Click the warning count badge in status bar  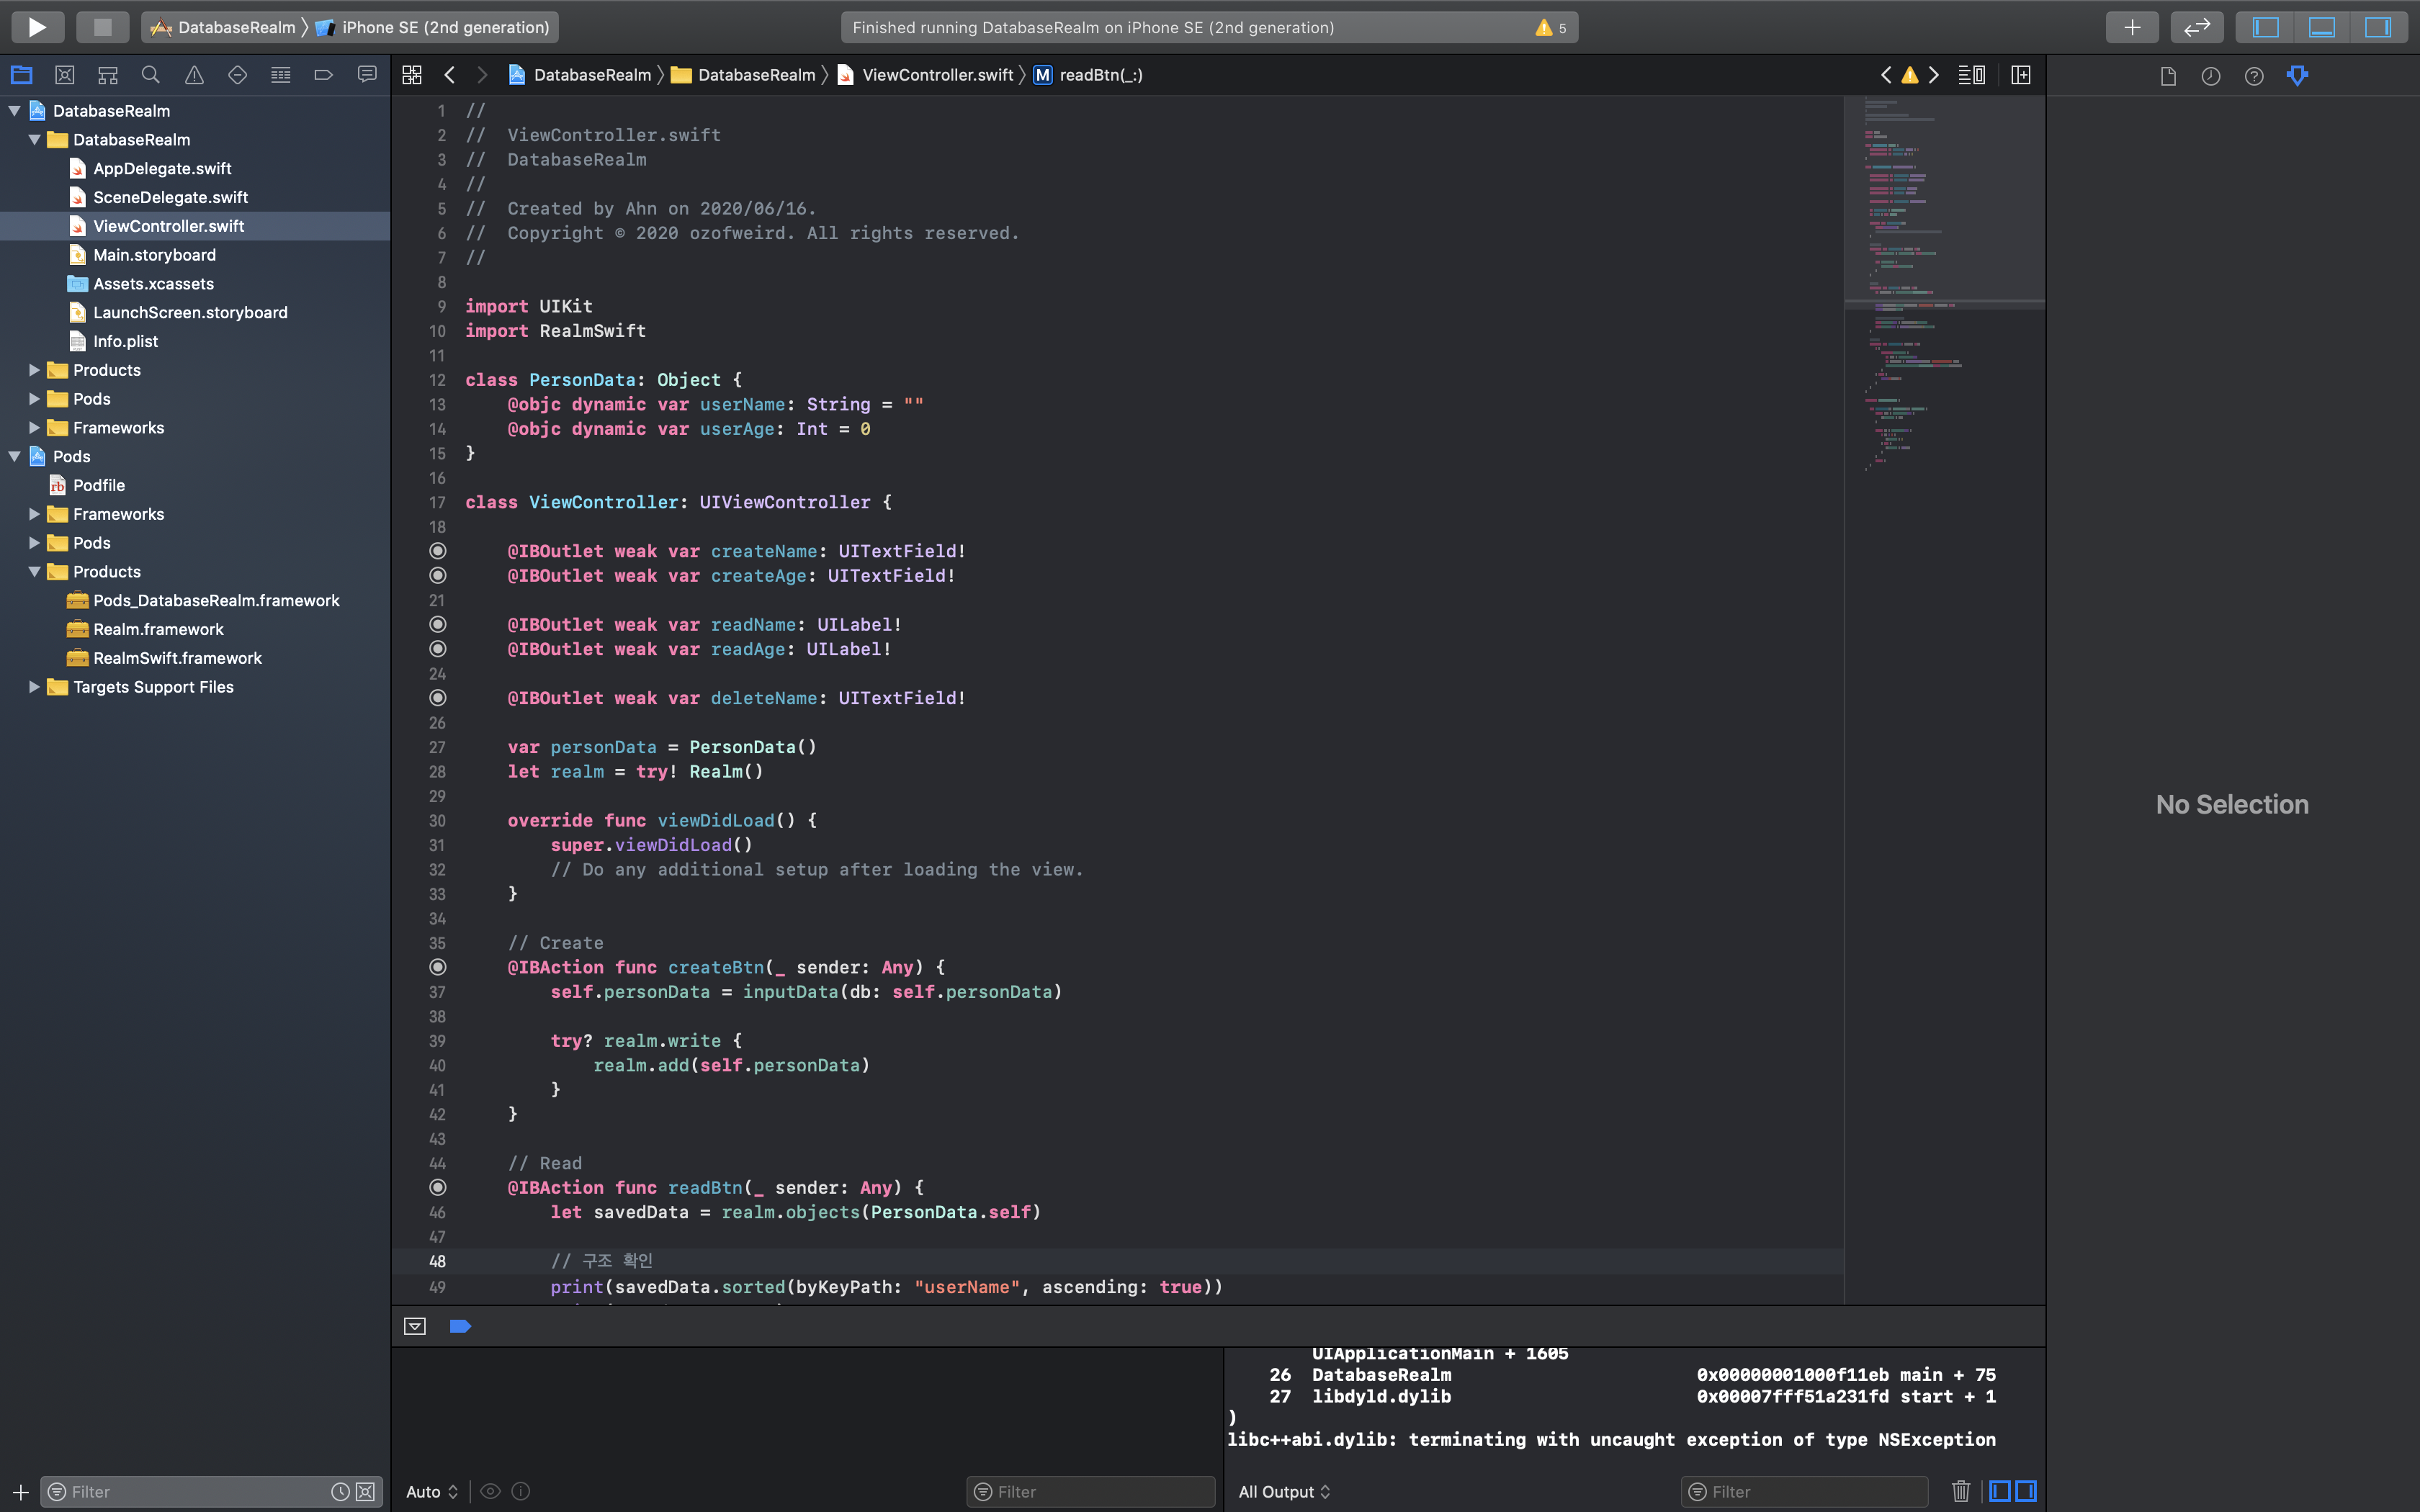[1551, 27]
